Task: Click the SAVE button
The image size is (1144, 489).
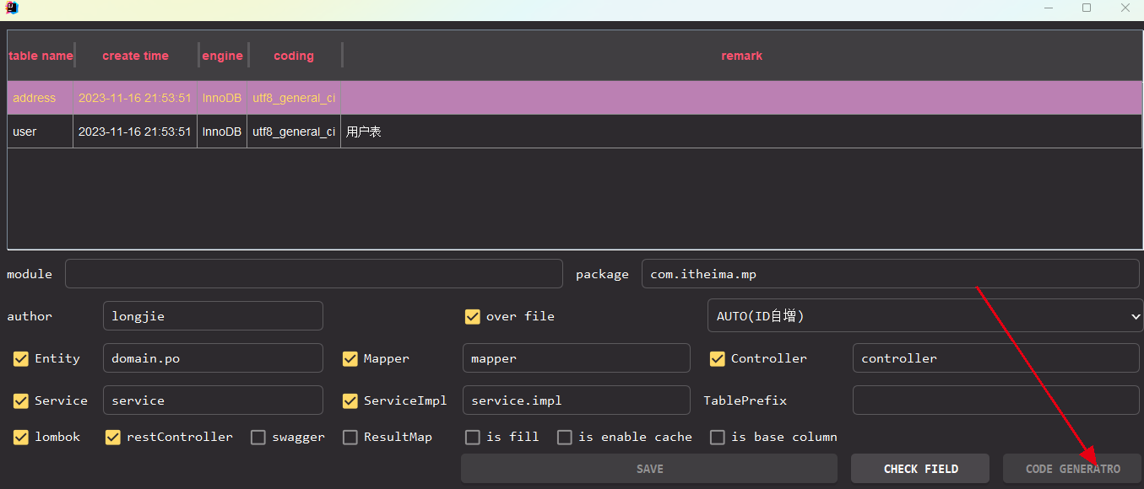Action: tap(649, 469)
